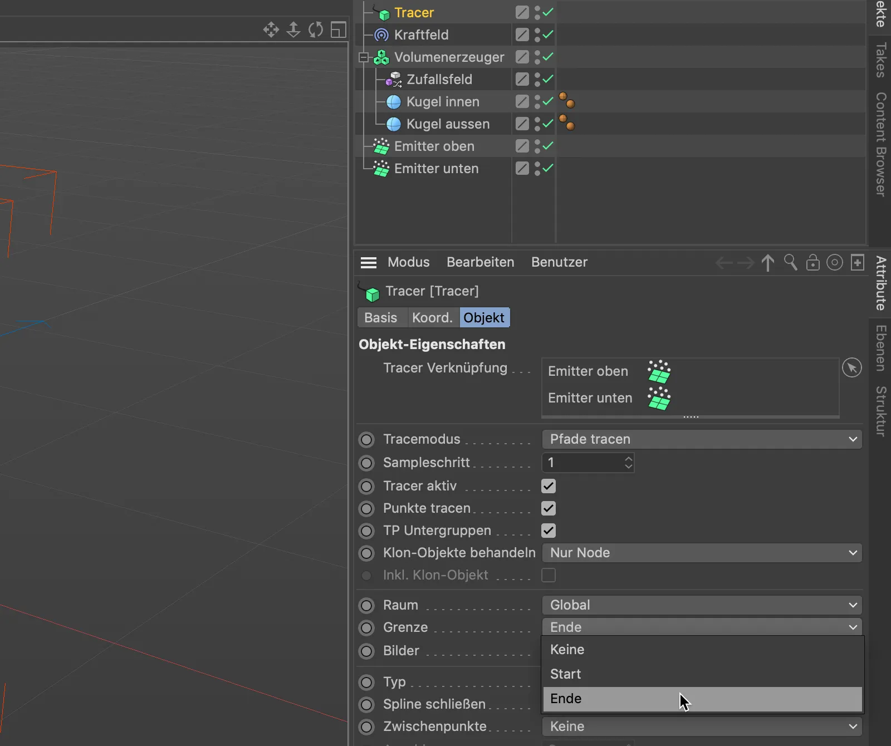The height and width of the screenshot is (746, 891).
Task: Switch to the Basis tab
Action: [381, 318]
